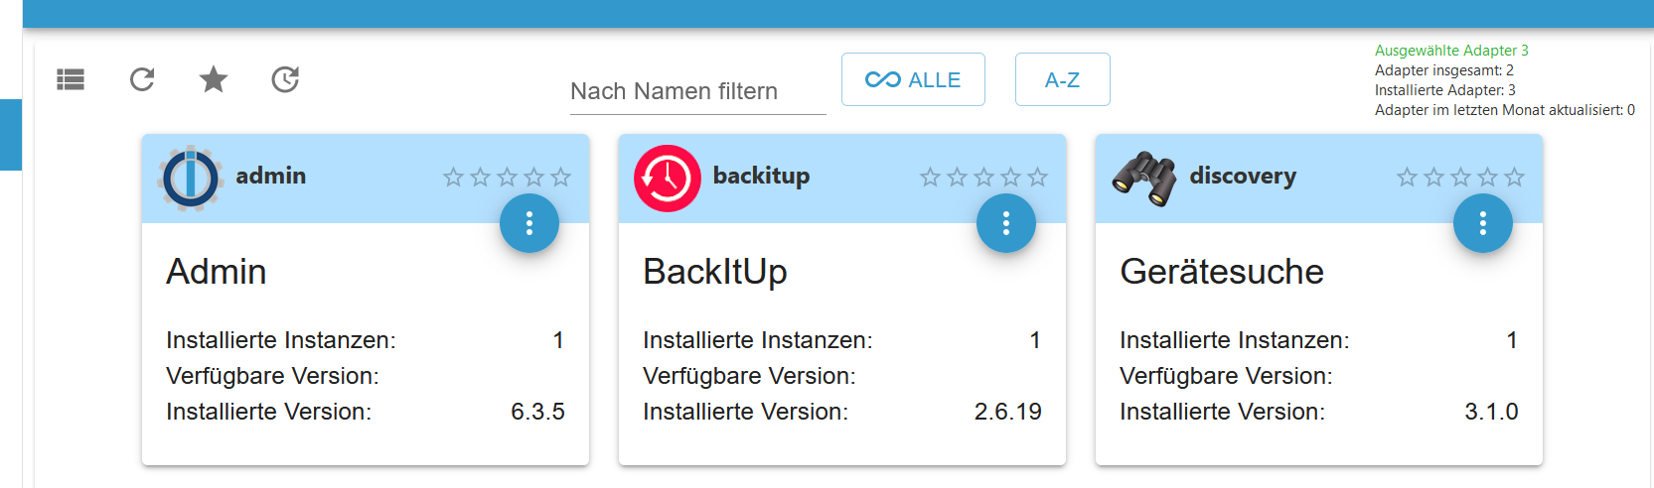Screen dimensions: 1654x488
Task: Click the discovery binoculars icon
Action: (1144, 179)
